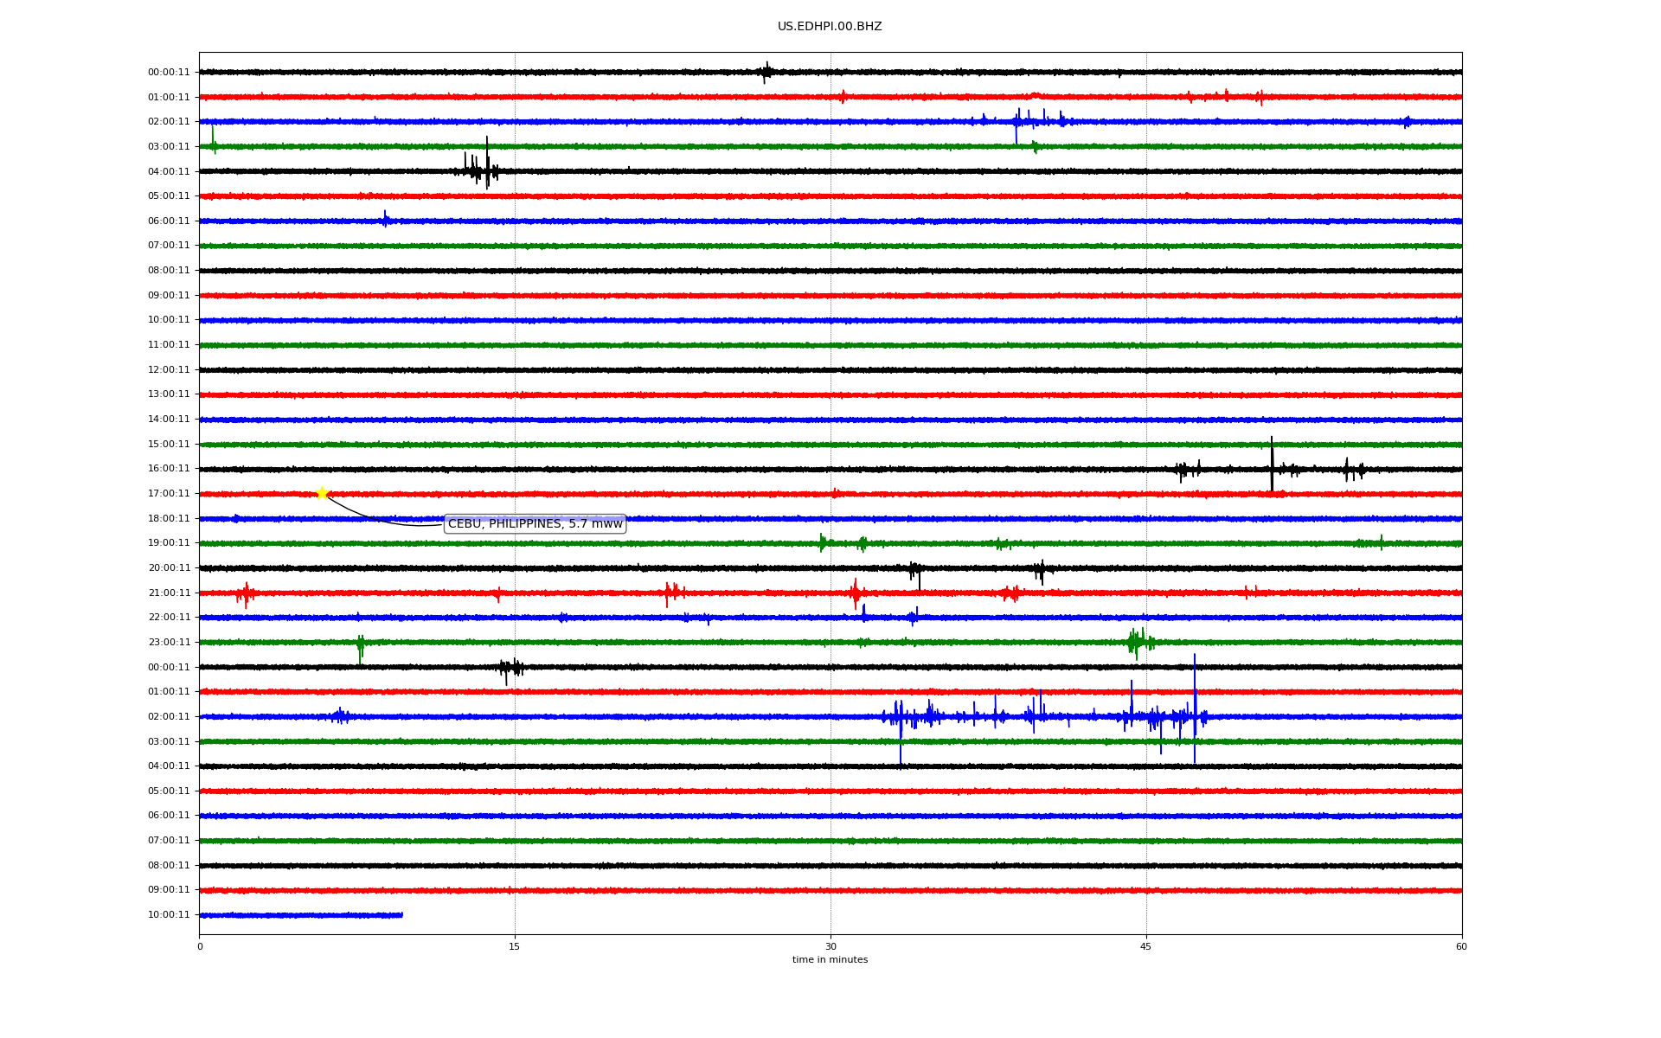Image resolution: width=1661 pixels, height=1038 pixels.
Task: Click the 15 minute tick label
Action: tap(515, 946)
